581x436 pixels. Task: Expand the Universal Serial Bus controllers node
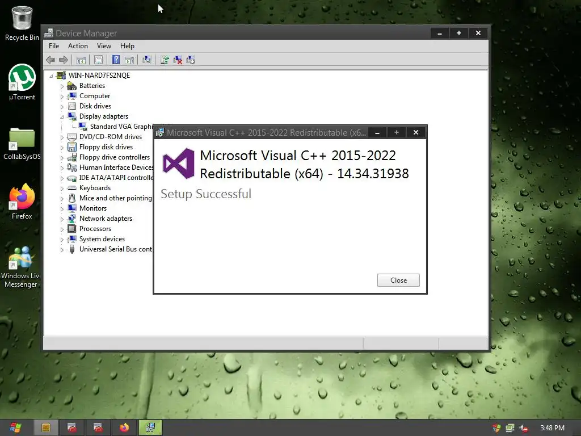click(62, 250)
